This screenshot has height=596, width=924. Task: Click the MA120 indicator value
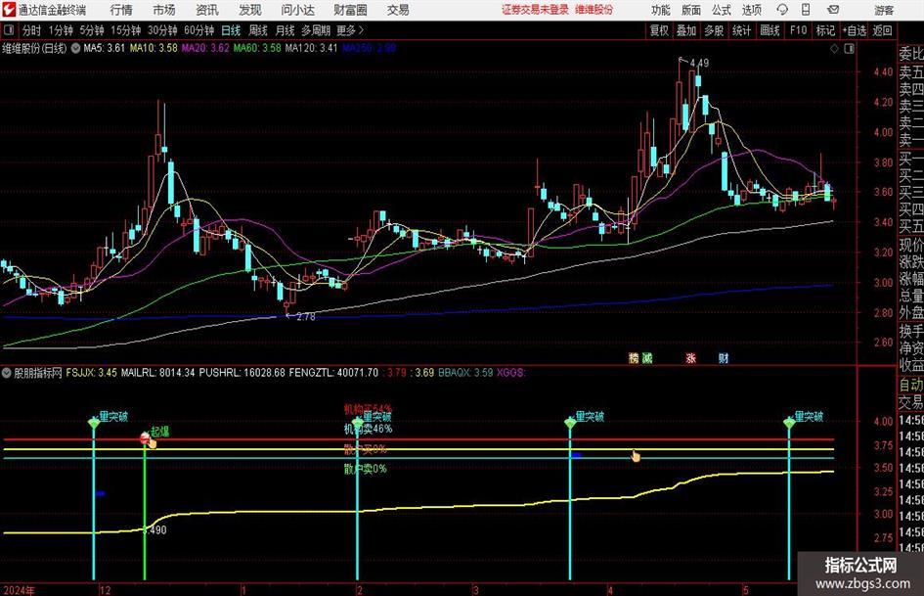(311, 48)
